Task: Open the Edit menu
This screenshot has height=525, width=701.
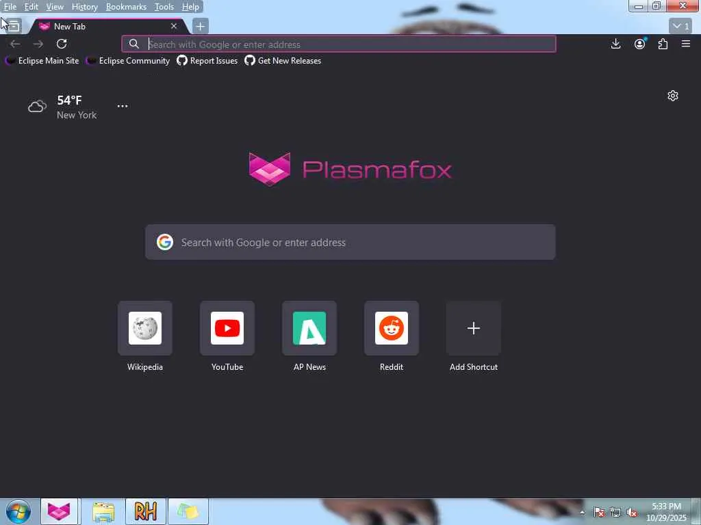Action: click(31, 7)
